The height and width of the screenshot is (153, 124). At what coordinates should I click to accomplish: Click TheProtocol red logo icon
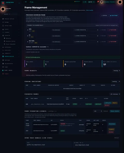pyautogui.click(x=3, y=3)
